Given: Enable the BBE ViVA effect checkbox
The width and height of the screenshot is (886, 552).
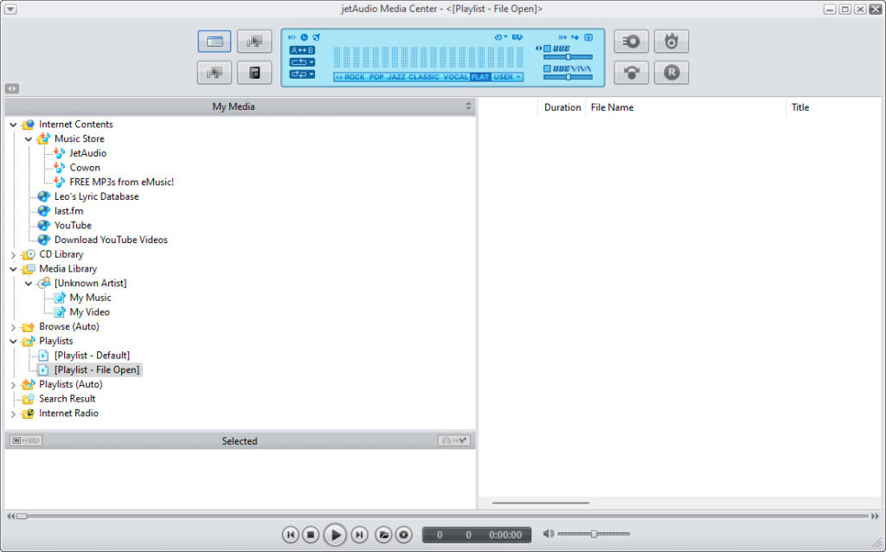Looking at the screenshot, I should (x=547, y=68).
